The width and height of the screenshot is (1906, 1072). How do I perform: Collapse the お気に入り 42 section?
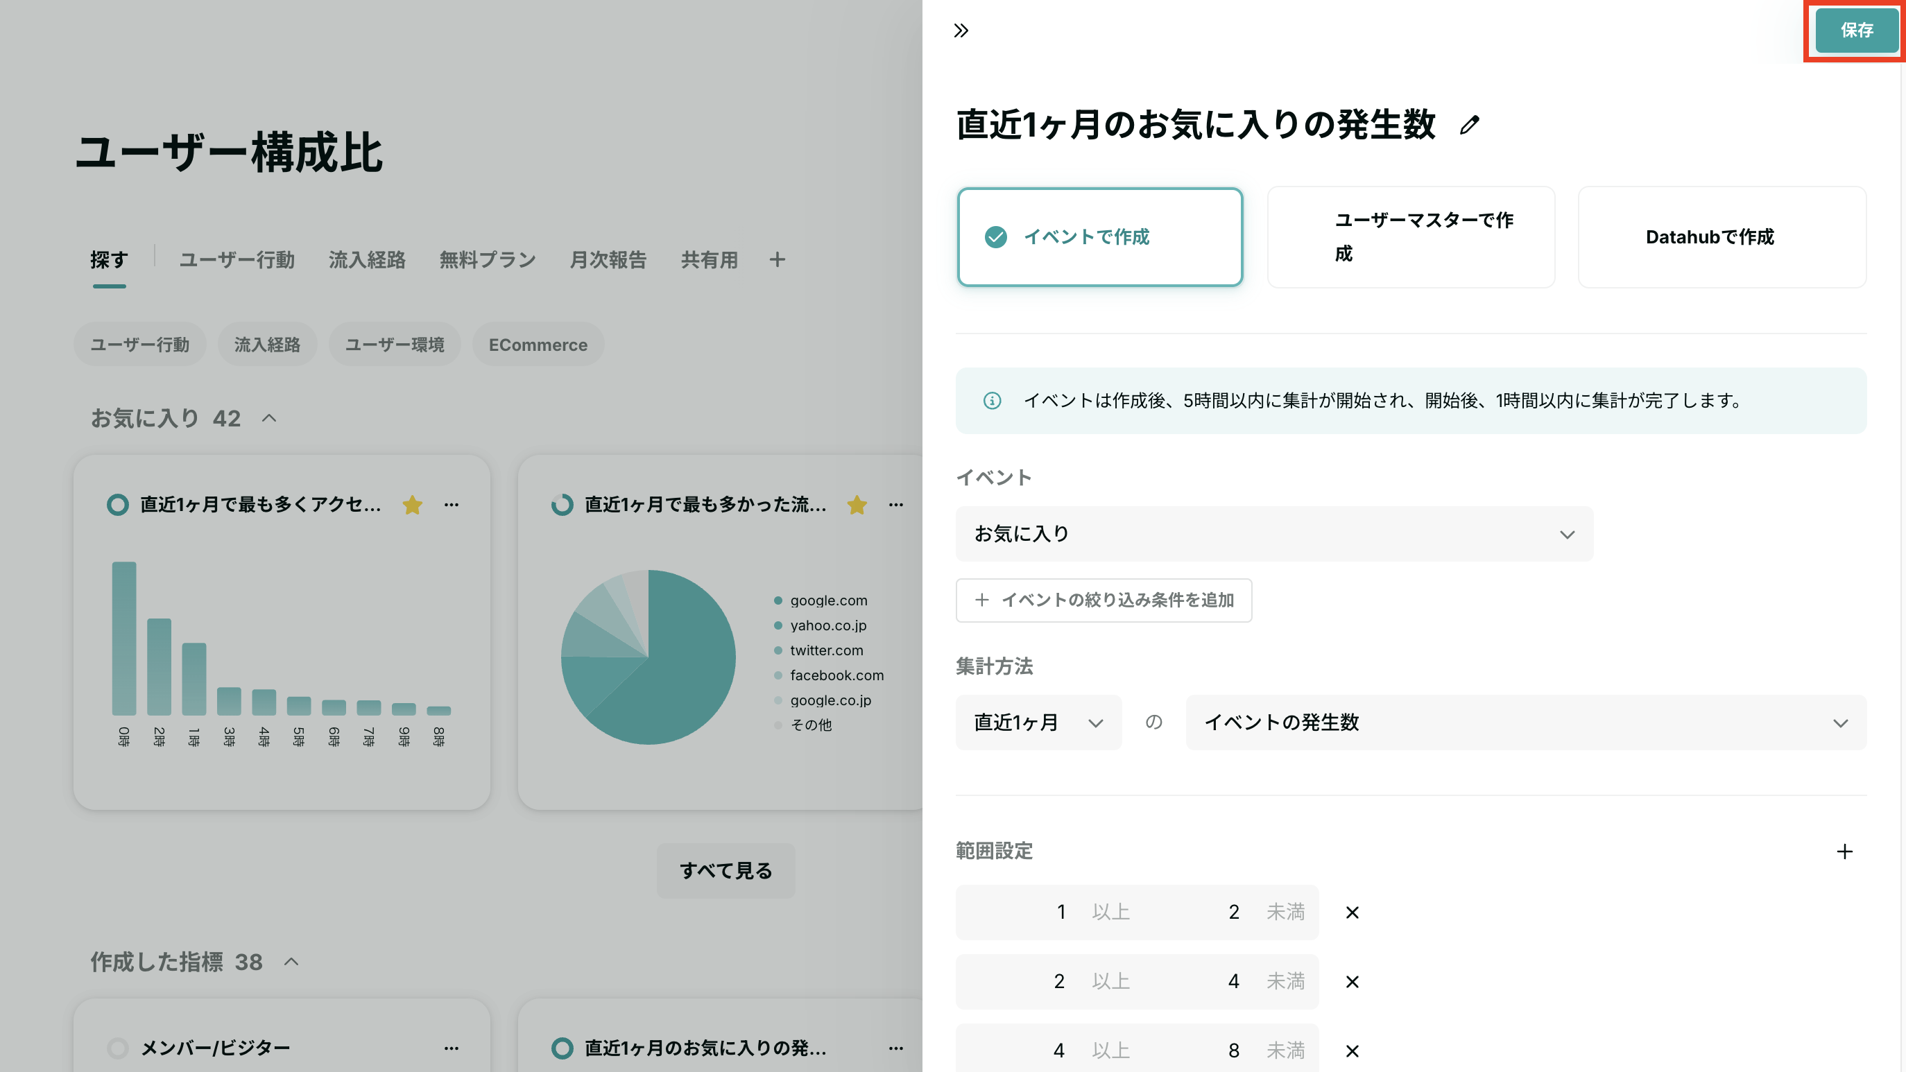269,419
